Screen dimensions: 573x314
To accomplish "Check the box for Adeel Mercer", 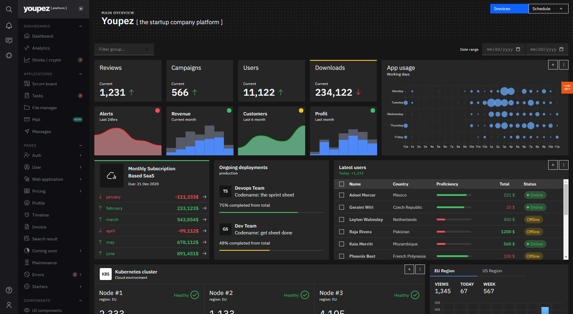I will (x=342, y=195).
